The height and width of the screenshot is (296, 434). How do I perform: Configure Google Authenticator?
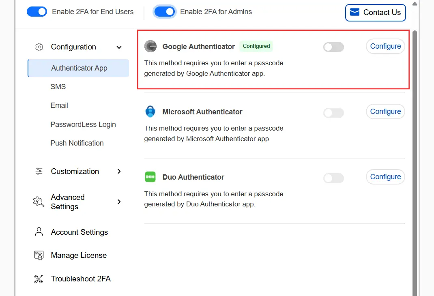[x=385, y=46]
